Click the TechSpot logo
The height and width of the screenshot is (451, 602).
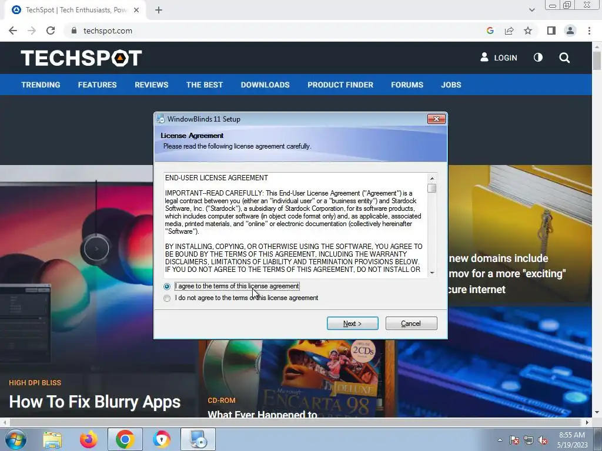81,58
